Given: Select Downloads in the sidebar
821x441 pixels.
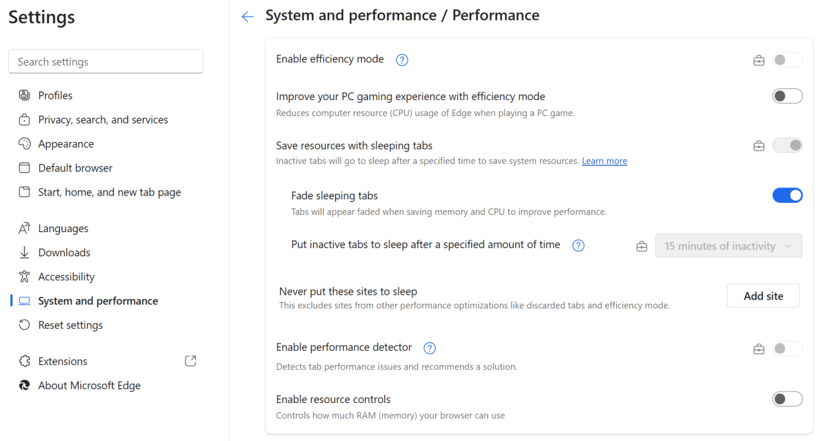Looking at the screenshot, I should point(64,252).
